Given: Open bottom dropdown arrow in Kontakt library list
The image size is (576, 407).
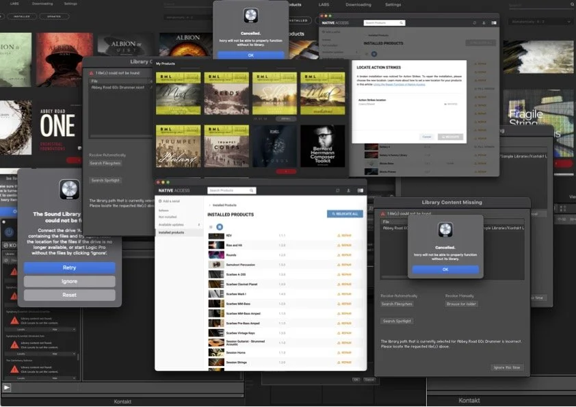Looking at the screenshot, I should [x=74, y=378].
